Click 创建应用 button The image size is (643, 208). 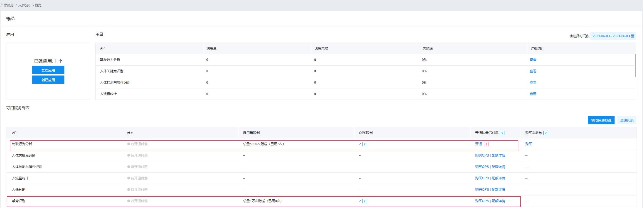point(48,80)
